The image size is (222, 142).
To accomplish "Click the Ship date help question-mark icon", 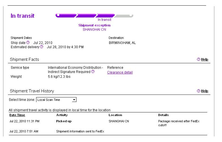I will coord(28,43).
